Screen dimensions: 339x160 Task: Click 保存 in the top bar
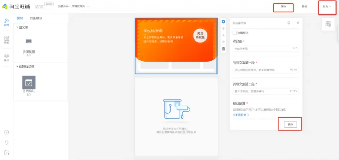pyautogui.click(x=284, y=6)
